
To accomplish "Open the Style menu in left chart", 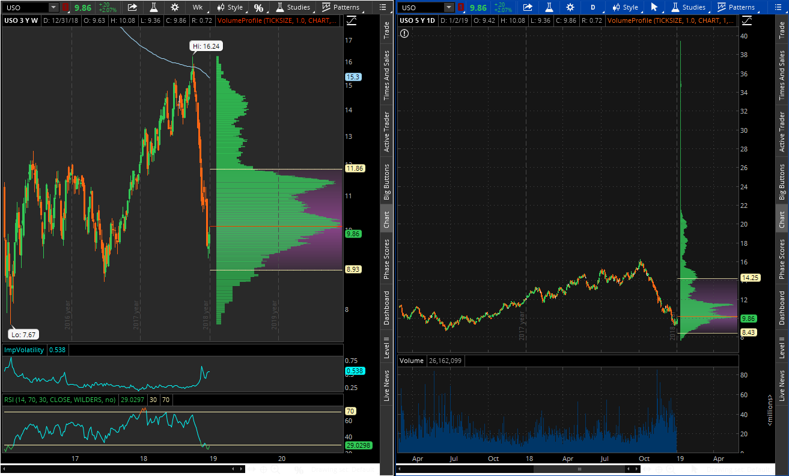I will (230, 7).
